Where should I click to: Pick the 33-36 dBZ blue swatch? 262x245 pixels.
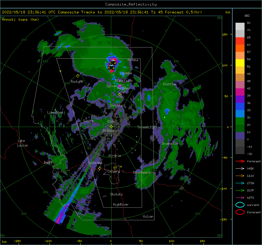coord(240,107)
